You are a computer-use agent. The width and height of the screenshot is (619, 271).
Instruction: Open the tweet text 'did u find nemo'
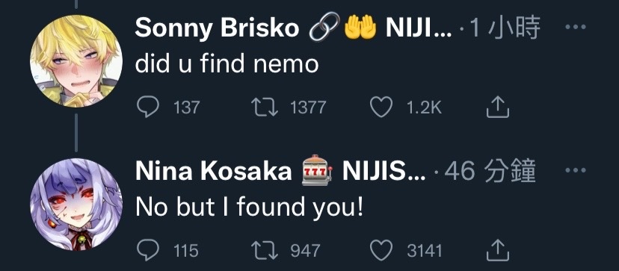click(227, 64)
